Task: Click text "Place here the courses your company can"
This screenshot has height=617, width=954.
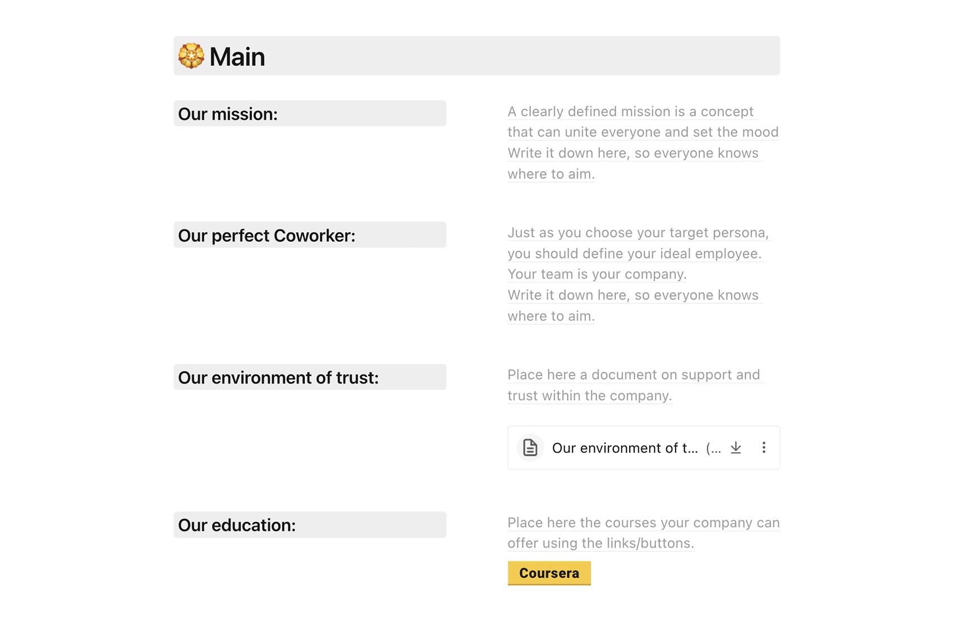Action: tap(643, 523)
